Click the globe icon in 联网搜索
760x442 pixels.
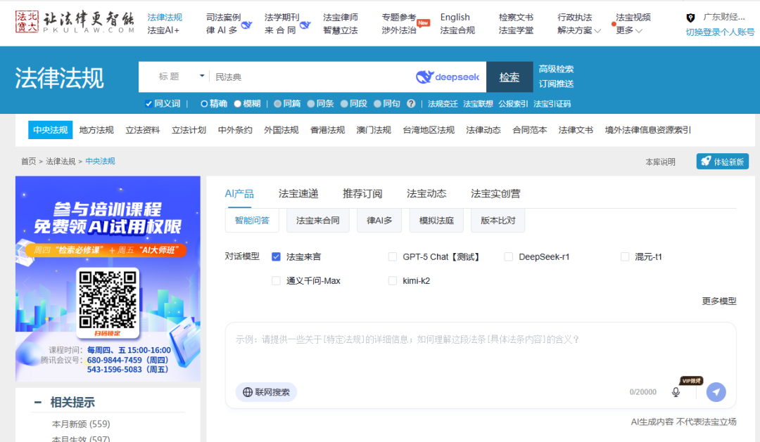pos(248,392)
